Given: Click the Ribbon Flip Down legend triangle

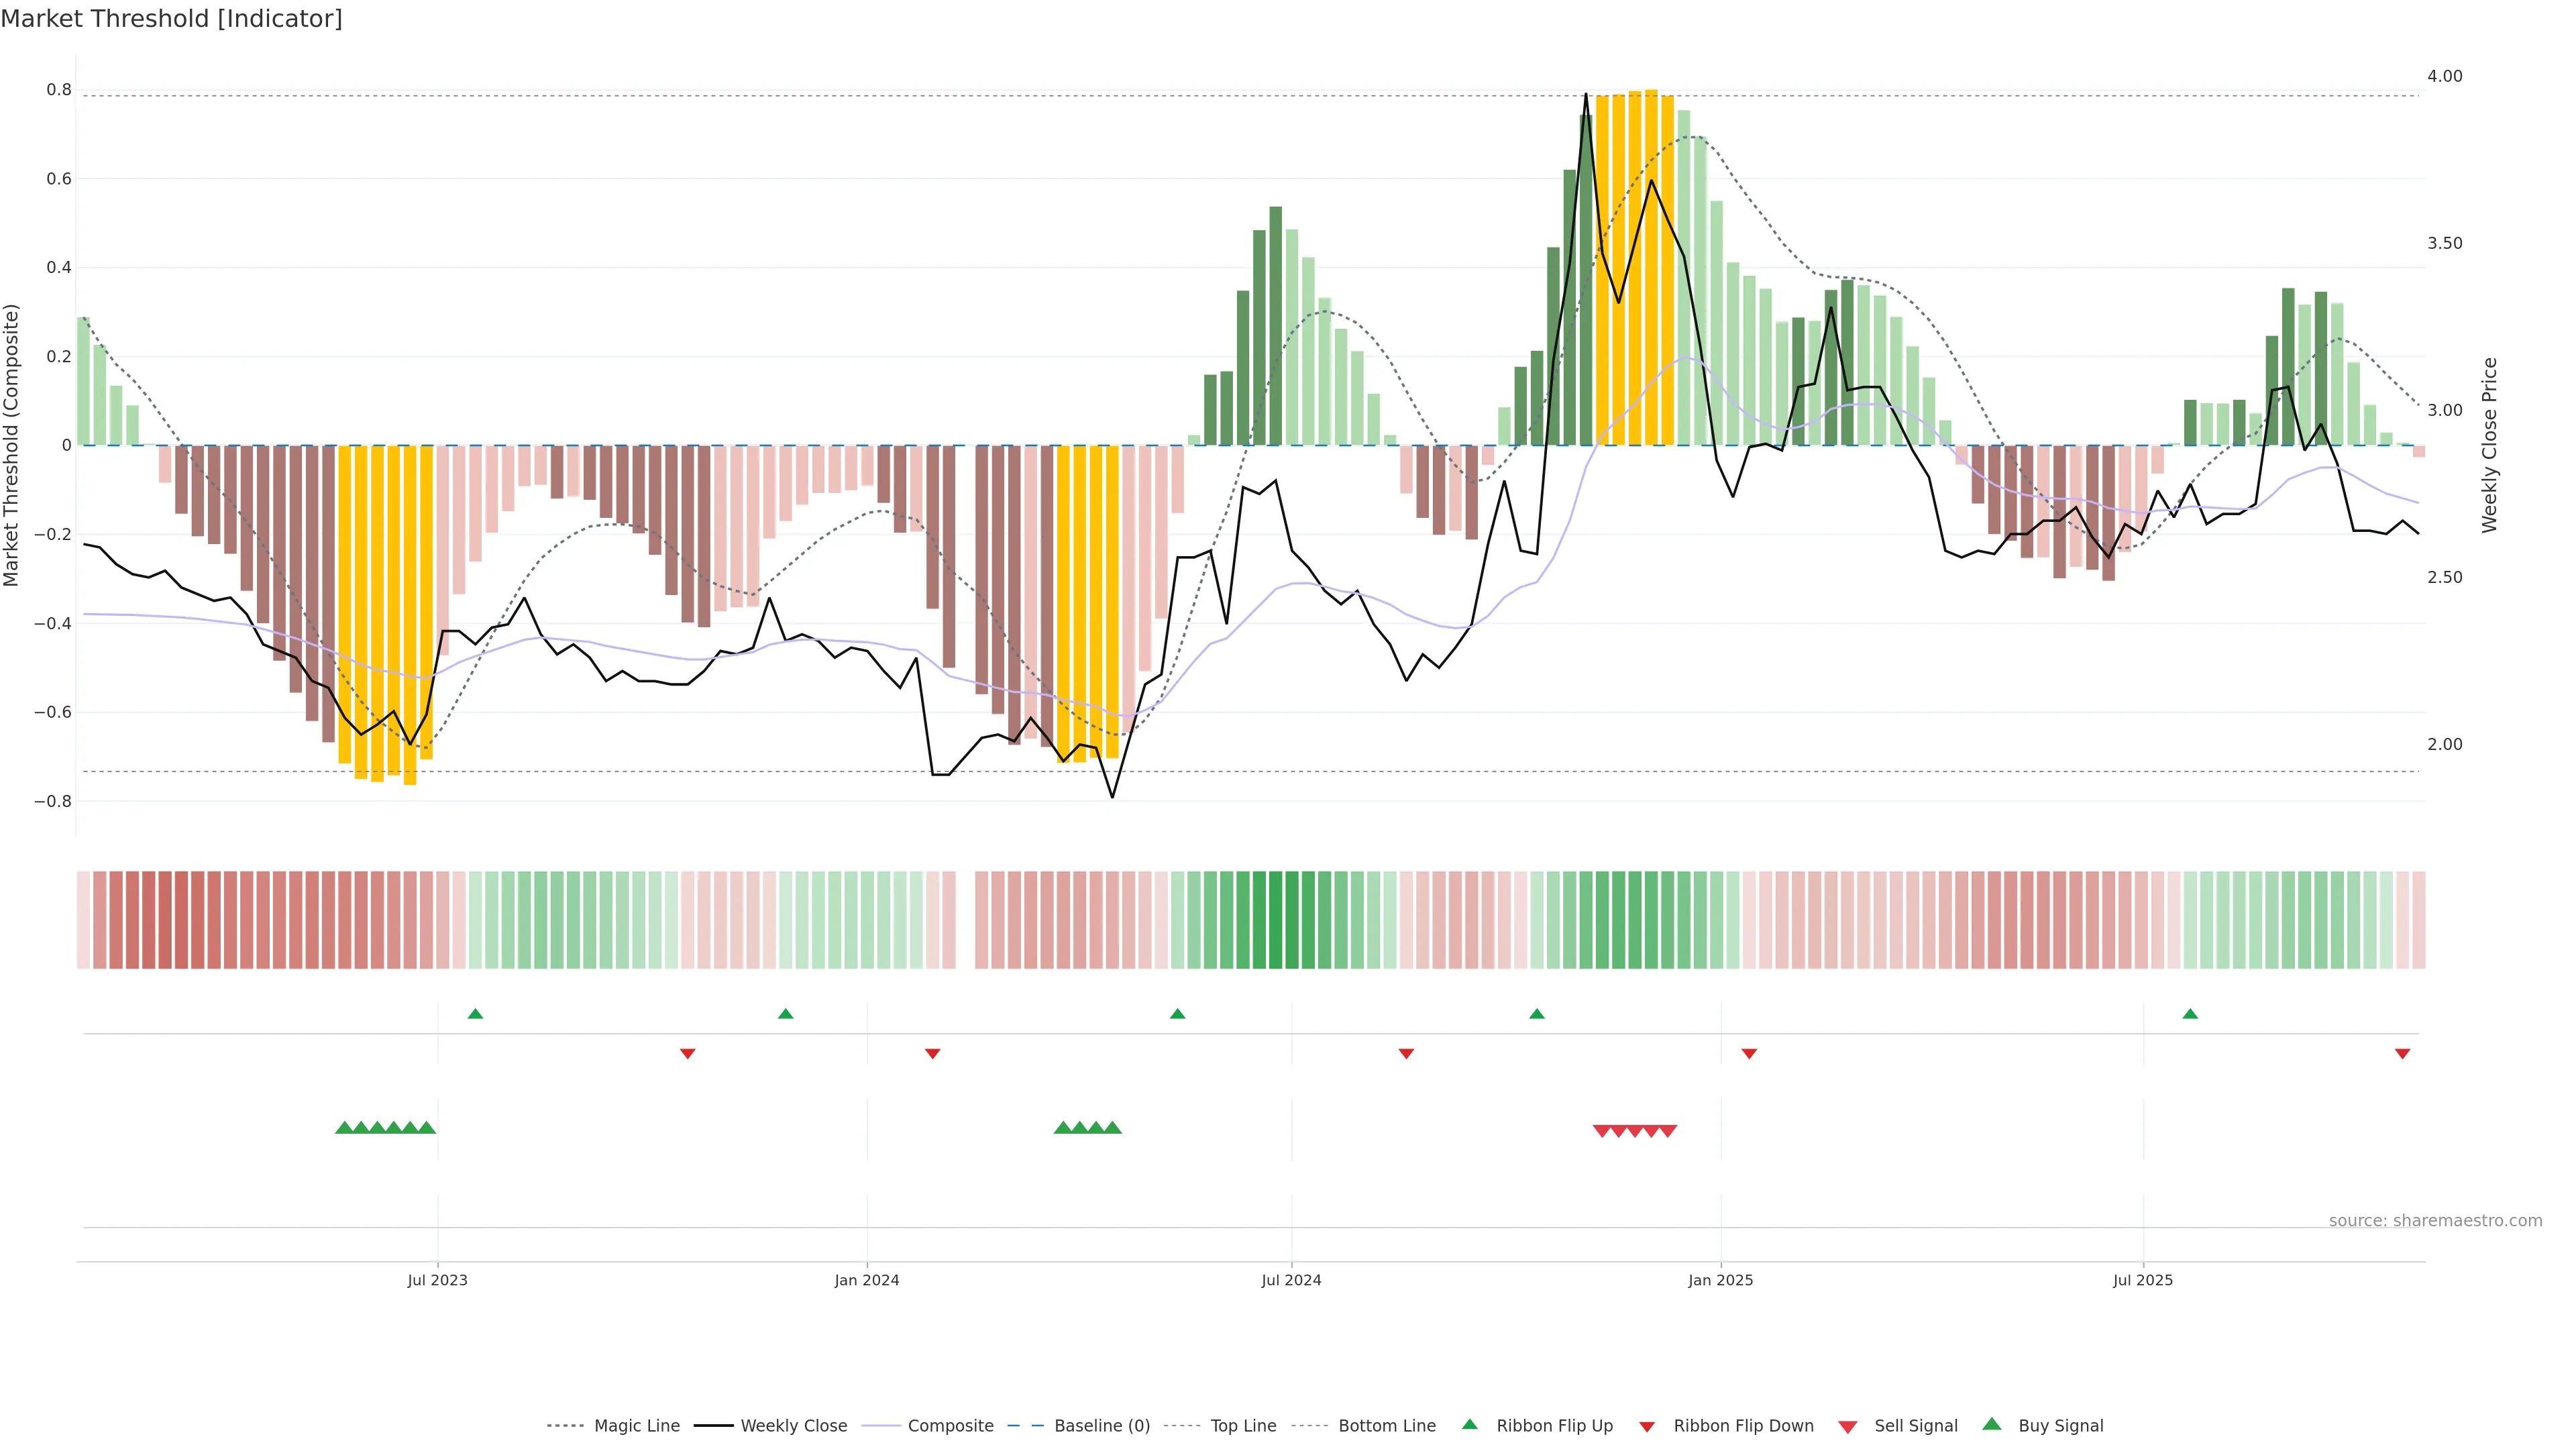Looking at the screenshot, I should (x=1647, y=1426).
